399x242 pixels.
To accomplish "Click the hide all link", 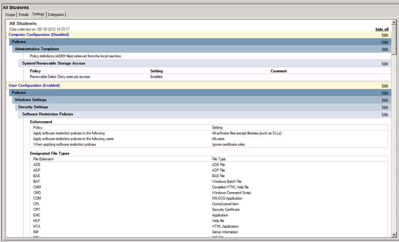I will tap(382, 29).
